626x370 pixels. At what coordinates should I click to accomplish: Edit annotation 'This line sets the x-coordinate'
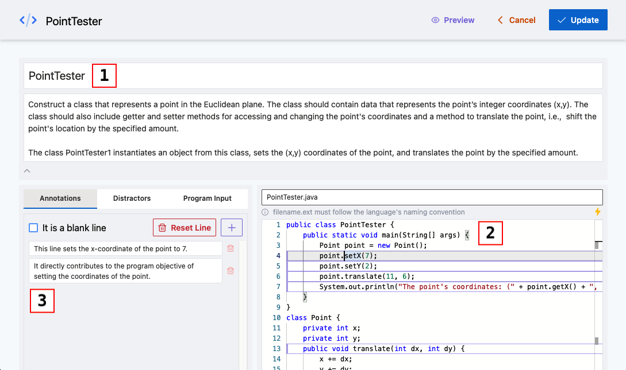pos(125,248)
